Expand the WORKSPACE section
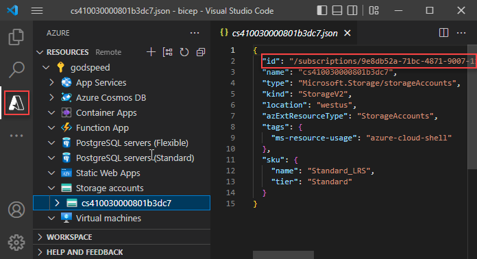This screenshot has width=477, height=259. (x=40, y=237)
